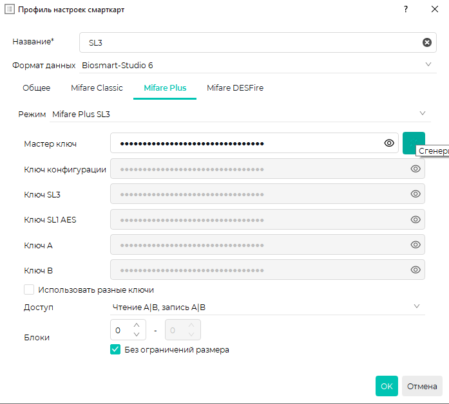Image resolution: width=449 pixels, height=404 pixels.
Task: Select the Mifare Plus tab
Action: (165, 87)
